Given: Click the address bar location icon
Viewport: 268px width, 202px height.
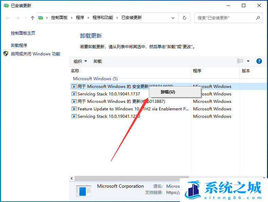Looking at the screenshot, I should coord(41,18).
